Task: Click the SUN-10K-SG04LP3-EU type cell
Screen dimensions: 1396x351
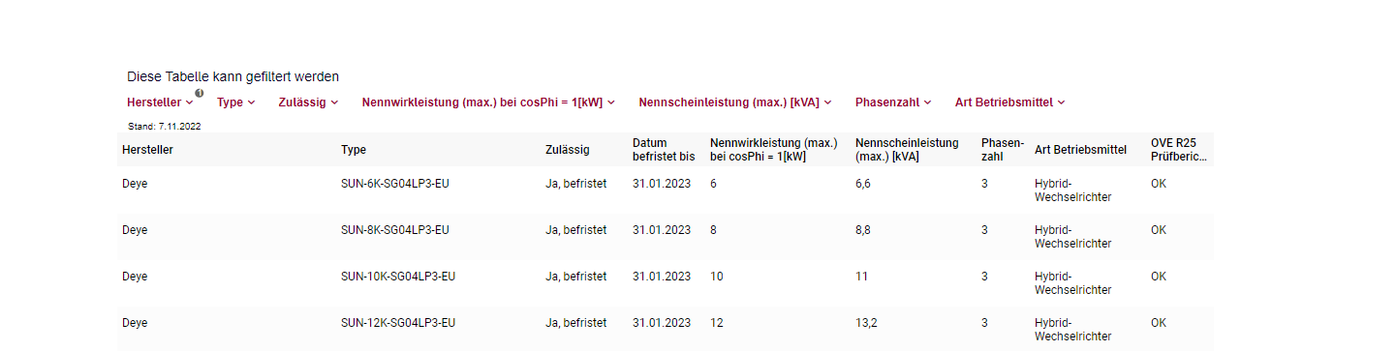Action: pos(398,277)
